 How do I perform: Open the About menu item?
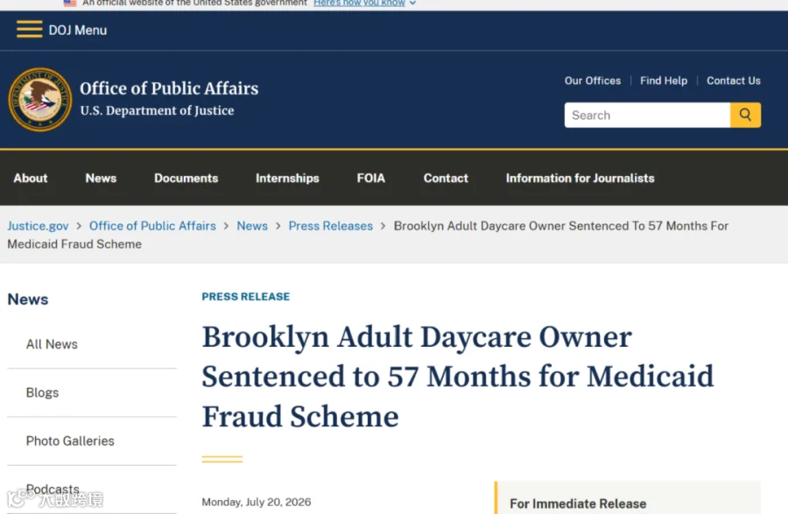point(30,178)
